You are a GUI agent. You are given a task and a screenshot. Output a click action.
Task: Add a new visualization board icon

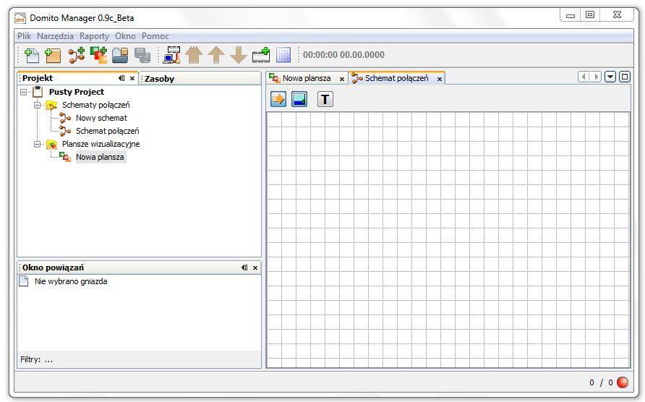[x=99, y=55]
